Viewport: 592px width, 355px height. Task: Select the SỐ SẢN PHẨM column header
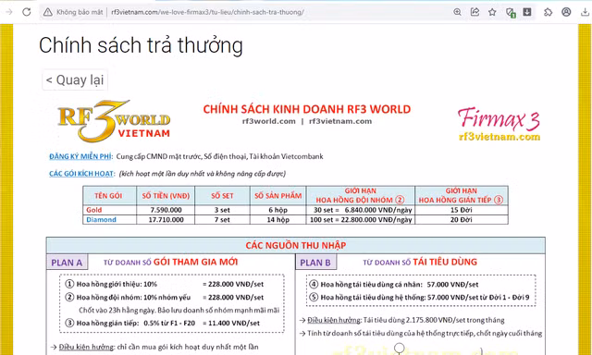pos(277,196)
